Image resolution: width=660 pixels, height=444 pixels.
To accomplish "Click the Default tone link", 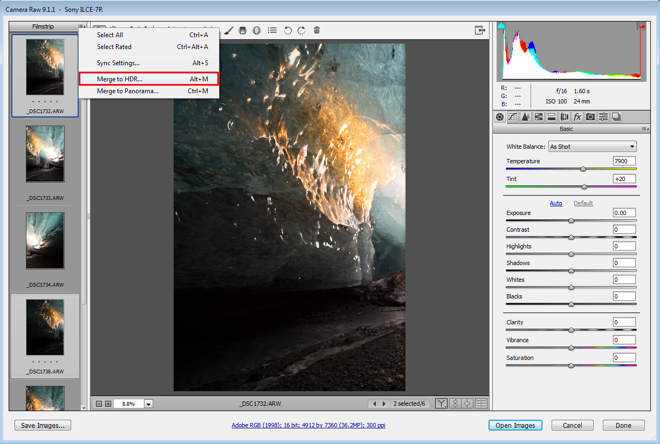I will coord(583,203).
